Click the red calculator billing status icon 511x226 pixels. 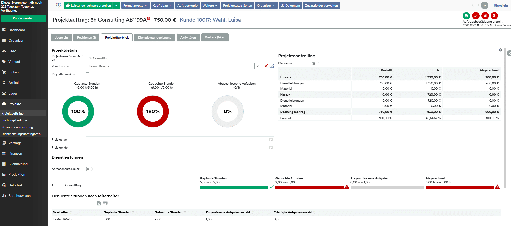point(485,16)
